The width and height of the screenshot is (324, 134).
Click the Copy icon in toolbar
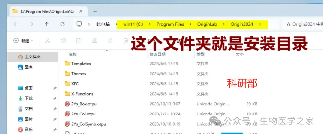63,41
